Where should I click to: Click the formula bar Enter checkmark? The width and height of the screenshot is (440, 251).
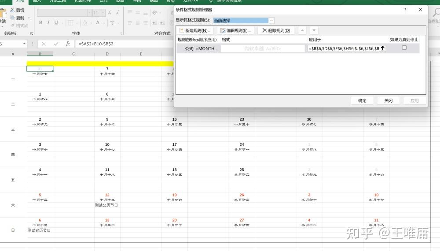[x=56, y=44]
